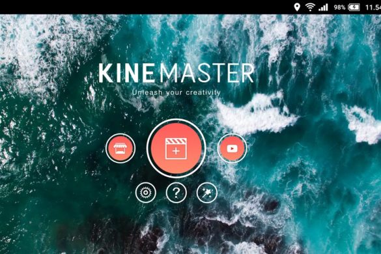Click the dark green water left of the store icon
The height and width of the screenshot is (254, 381).
pos(61,158)
